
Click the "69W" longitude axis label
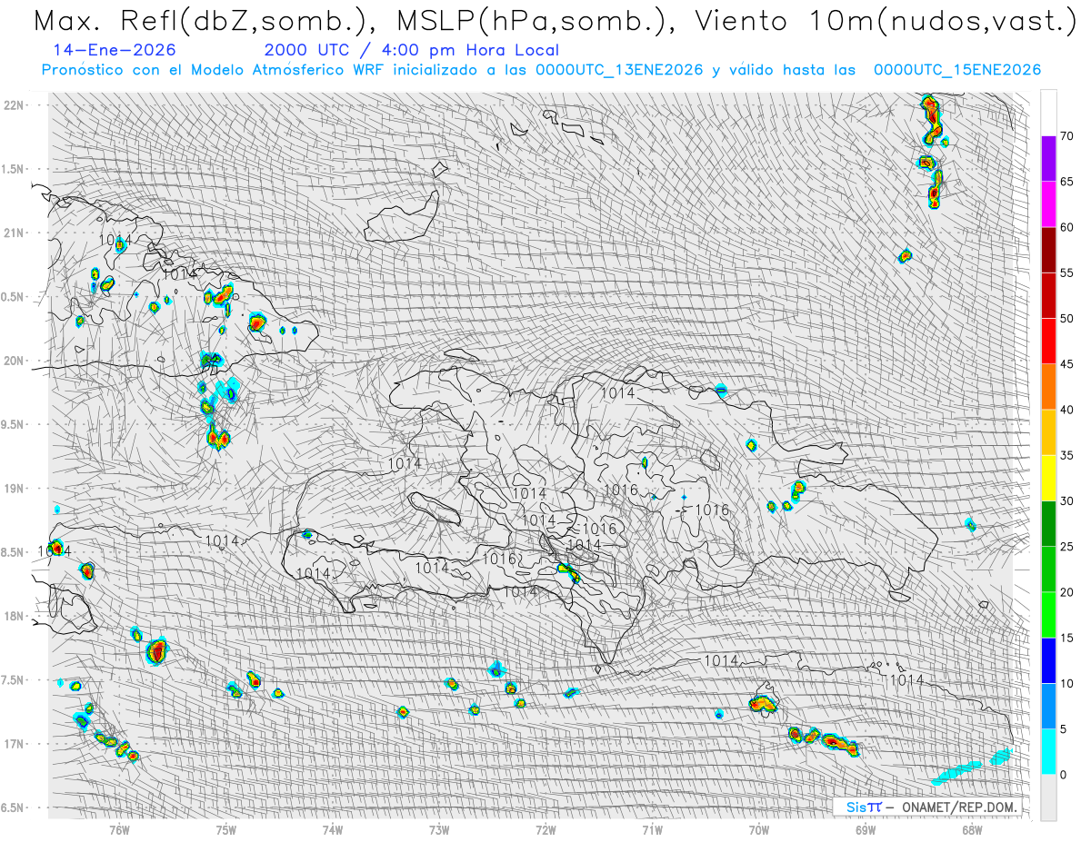[x=865, y=828]
